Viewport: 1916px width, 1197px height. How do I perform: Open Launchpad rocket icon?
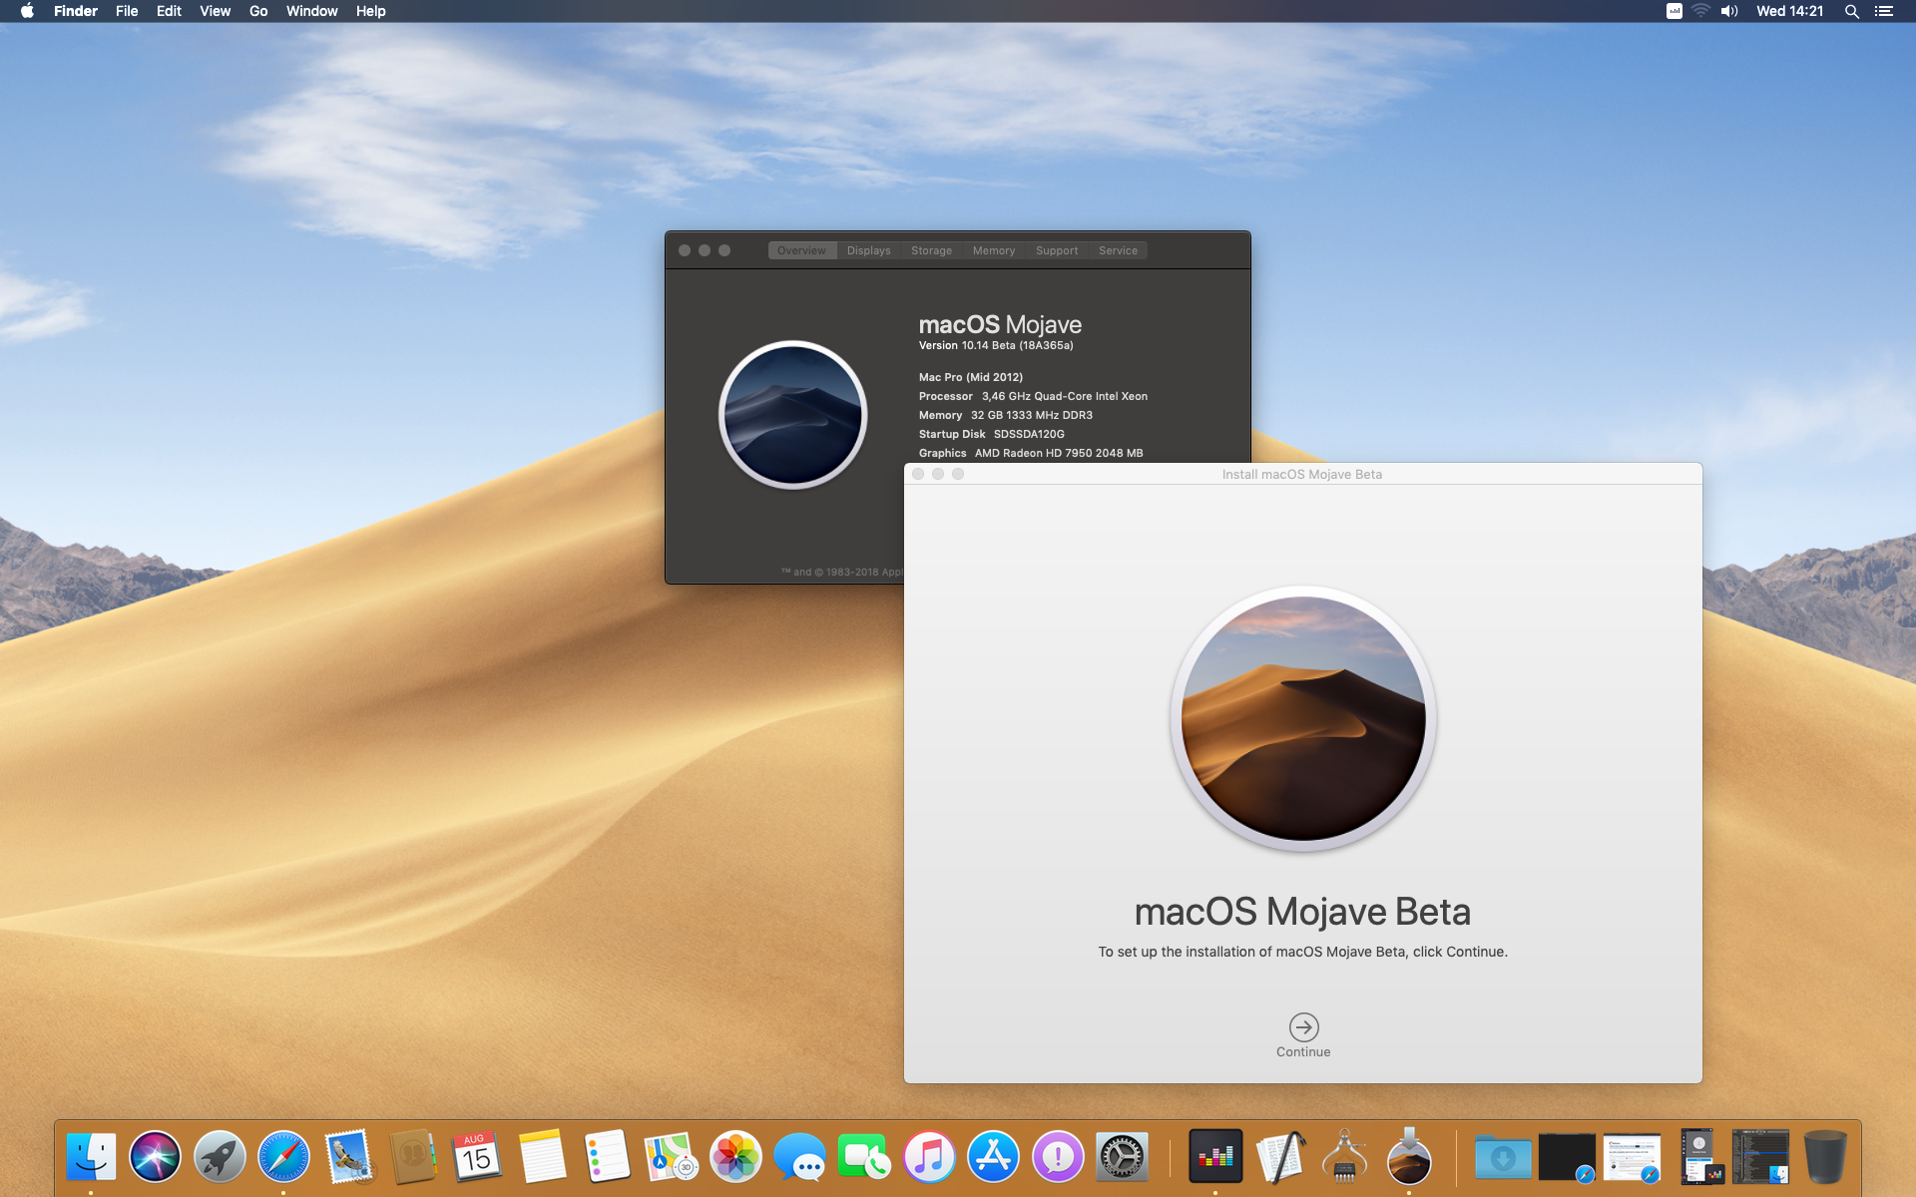(220, 1157)
